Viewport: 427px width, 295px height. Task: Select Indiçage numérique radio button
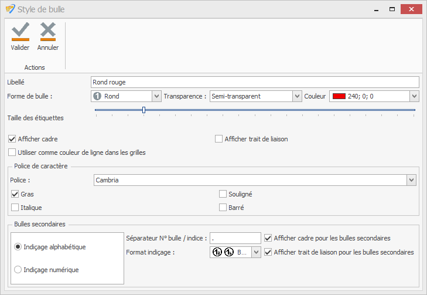point(18,270)
